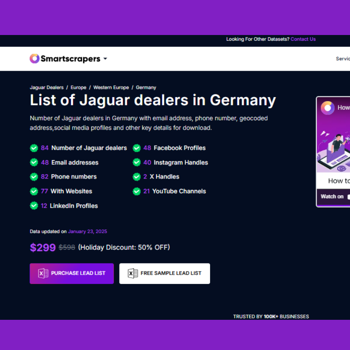Click checkmark beside Number of Jaguar dealers
The height and width of the screenshot is (350, 350).
point(34,148)
